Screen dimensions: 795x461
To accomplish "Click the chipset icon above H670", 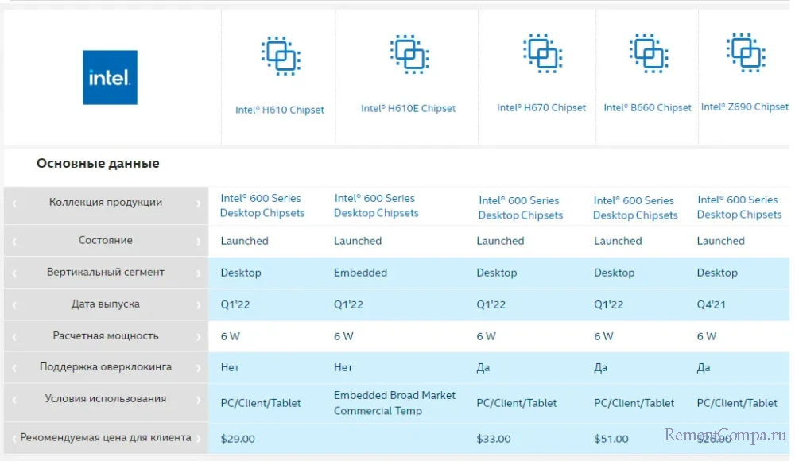I will tap(541, 53).
